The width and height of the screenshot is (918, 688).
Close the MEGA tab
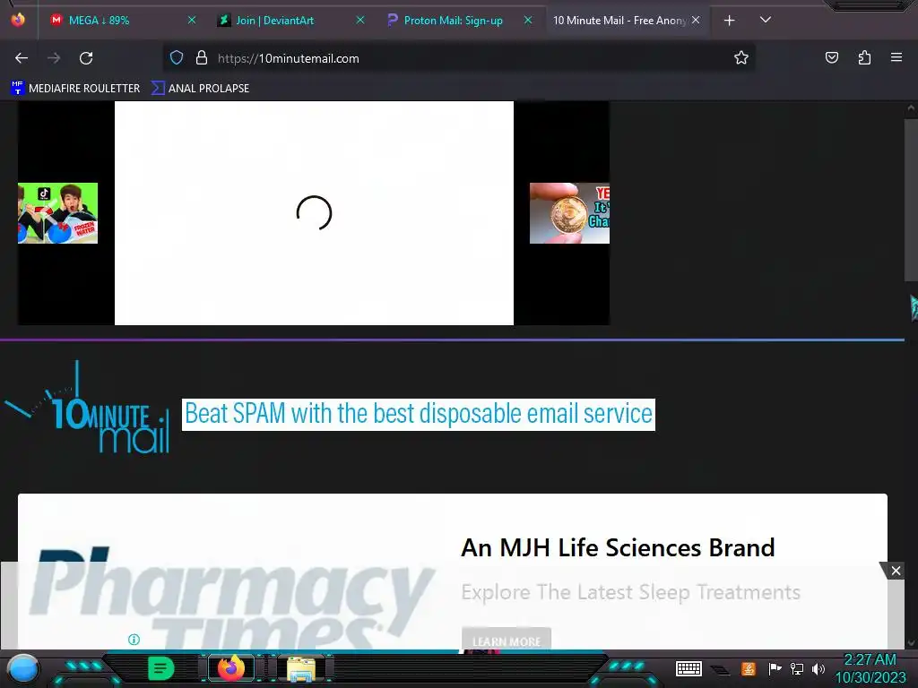(192, 21)
